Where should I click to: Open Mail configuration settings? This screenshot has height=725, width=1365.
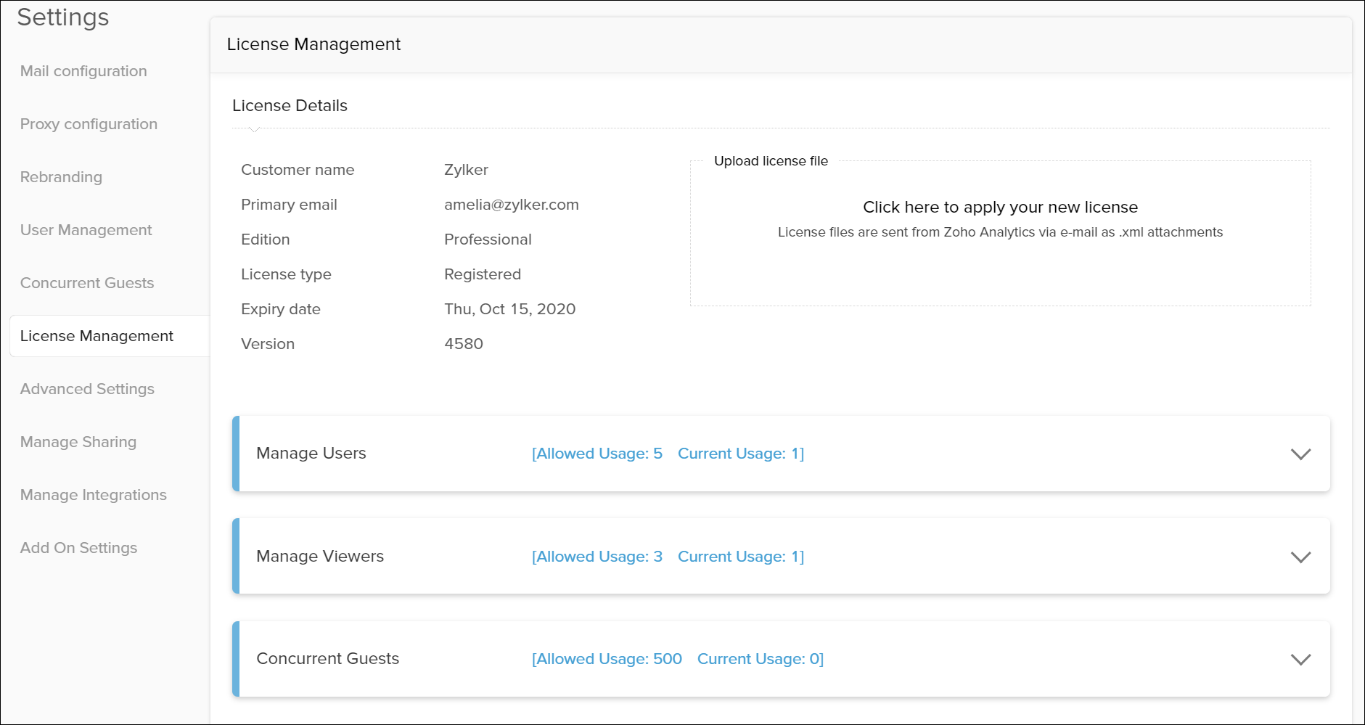pyautogui.click(x=83, y=71)
